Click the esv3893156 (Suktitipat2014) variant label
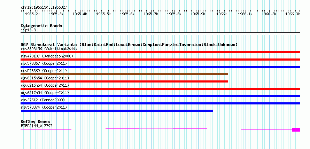This screenshot has height=149, width=310. tap(49, 49)
